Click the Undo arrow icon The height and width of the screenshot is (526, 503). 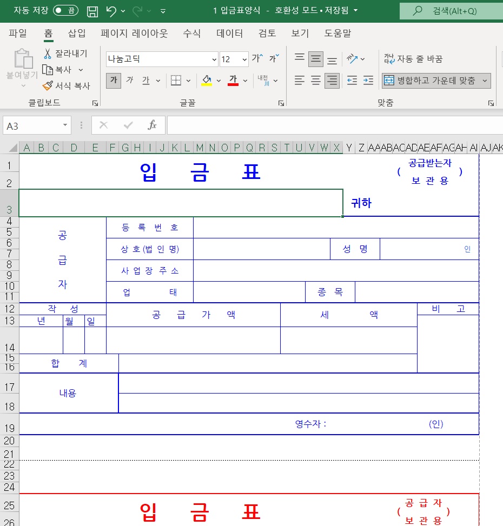(x=111, y=11)
